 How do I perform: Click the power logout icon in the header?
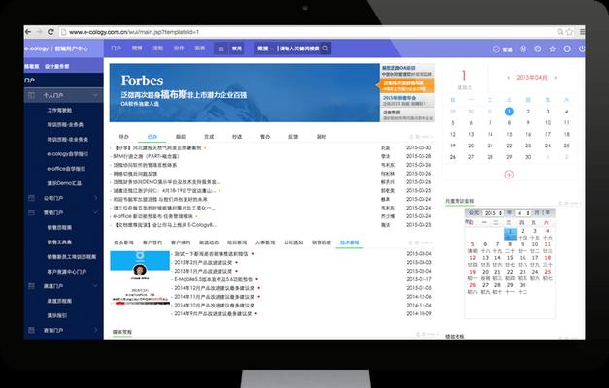582,48
